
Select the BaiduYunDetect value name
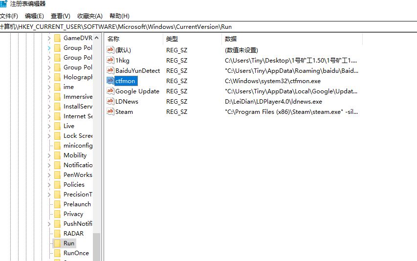(138, 71)
